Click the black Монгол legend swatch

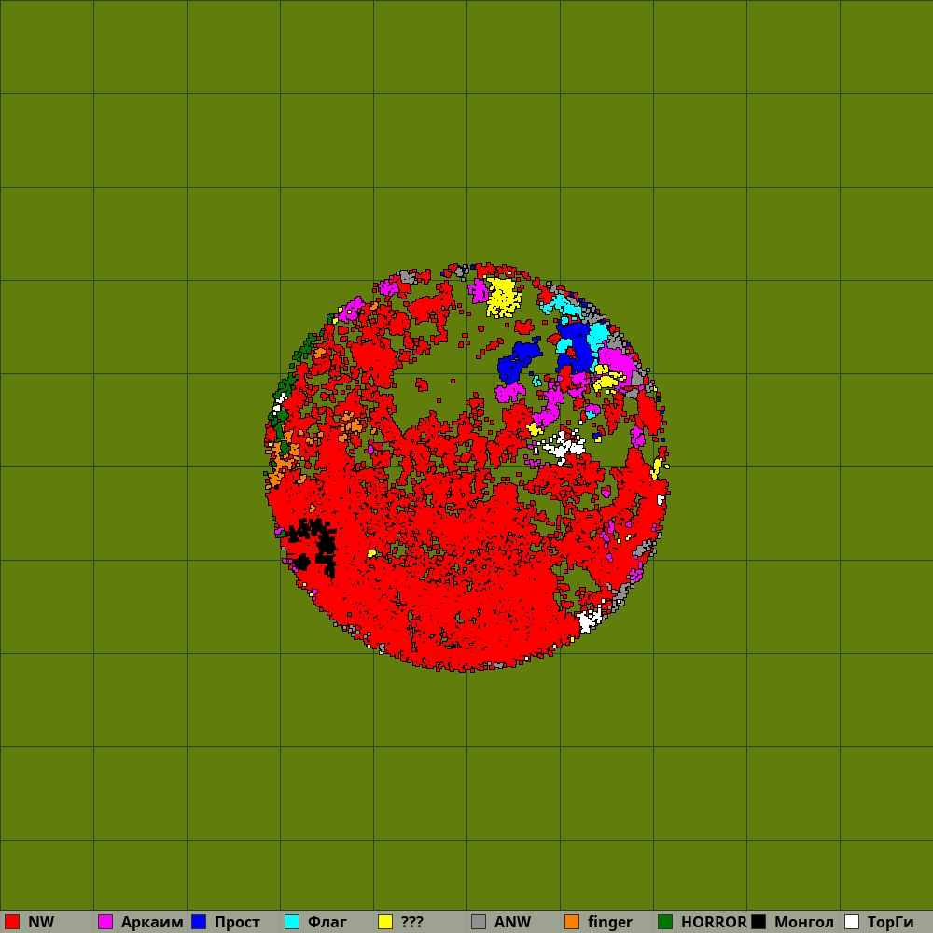(759, 922)
